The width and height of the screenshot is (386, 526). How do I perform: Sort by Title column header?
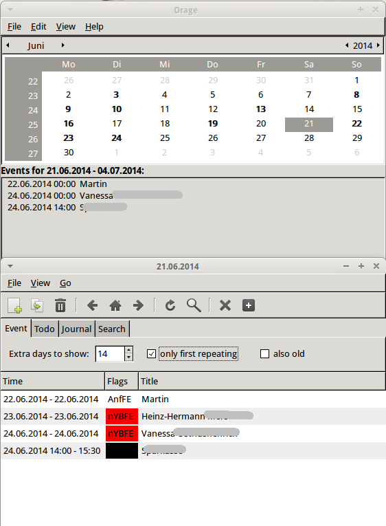(262, 381)
